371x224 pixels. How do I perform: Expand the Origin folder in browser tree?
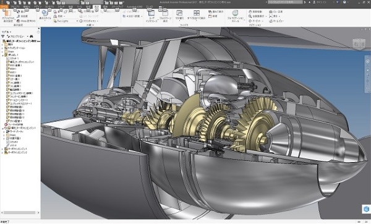pyautogui.click(x=2, y=51)
